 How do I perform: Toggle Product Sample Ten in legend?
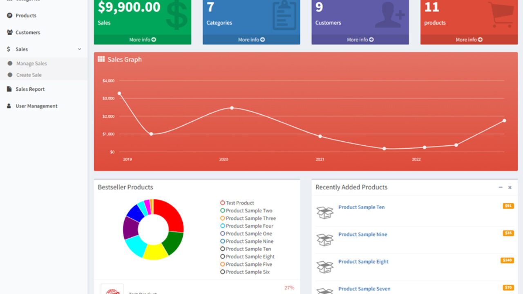tap(245, 249)
